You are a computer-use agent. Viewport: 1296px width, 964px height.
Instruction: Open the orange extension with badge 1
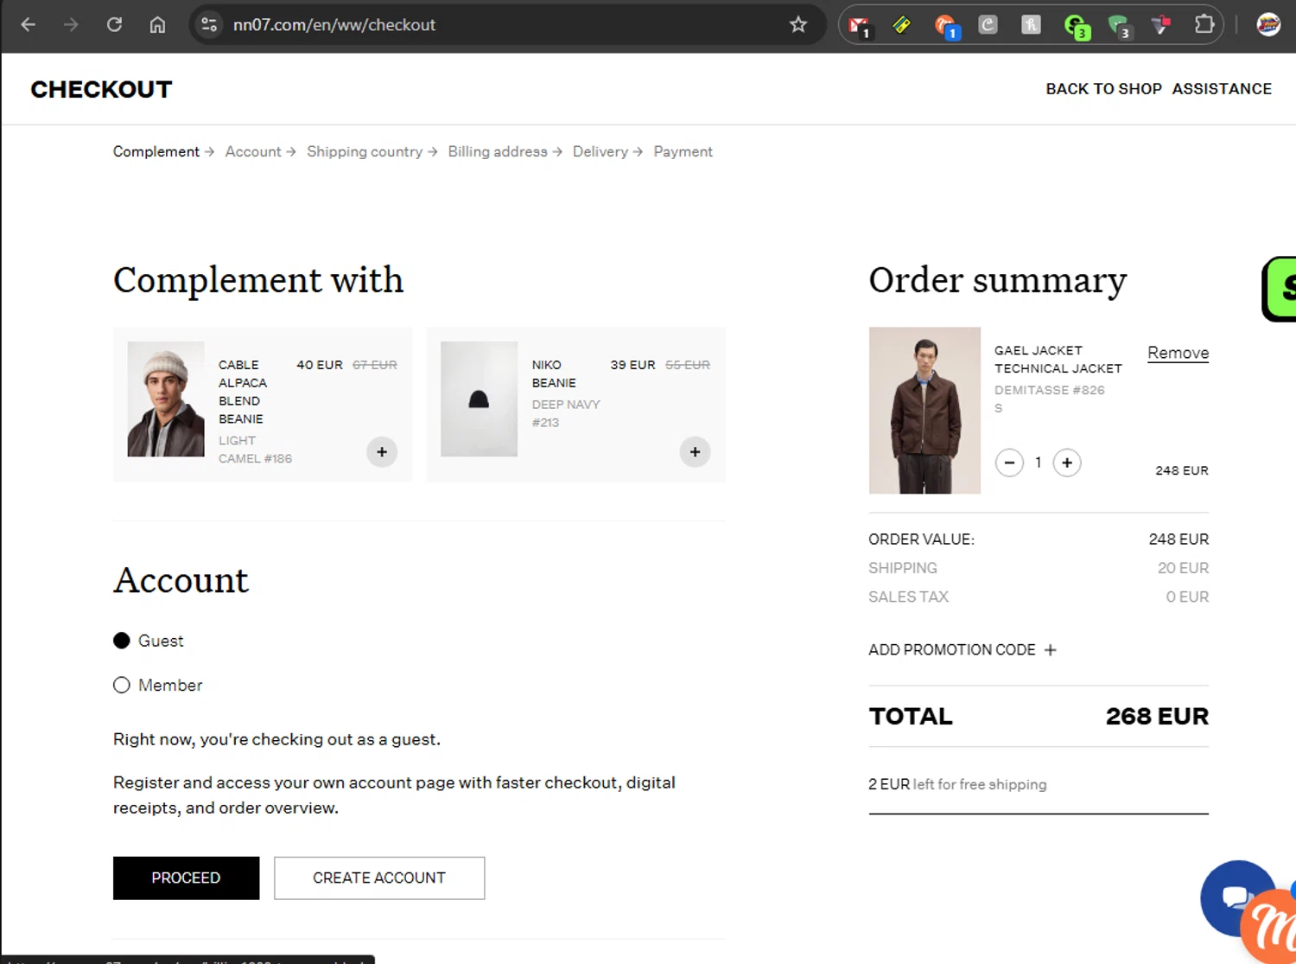pos(947,27)
